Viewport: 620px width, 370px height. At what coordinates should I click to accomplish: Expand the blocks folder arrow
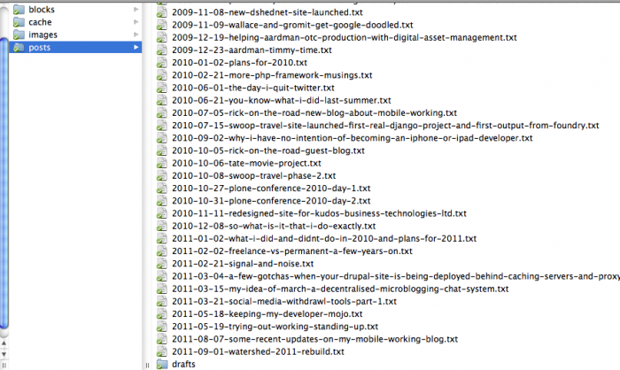pos(136,10)
